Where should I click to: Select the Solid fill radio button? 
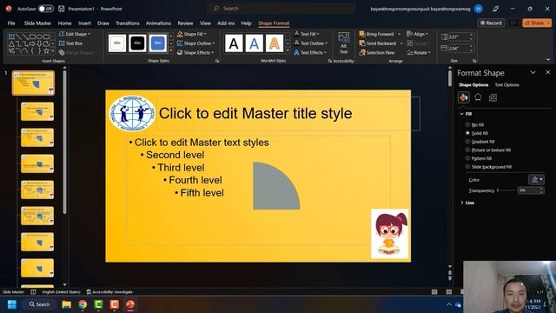(467, 133)
